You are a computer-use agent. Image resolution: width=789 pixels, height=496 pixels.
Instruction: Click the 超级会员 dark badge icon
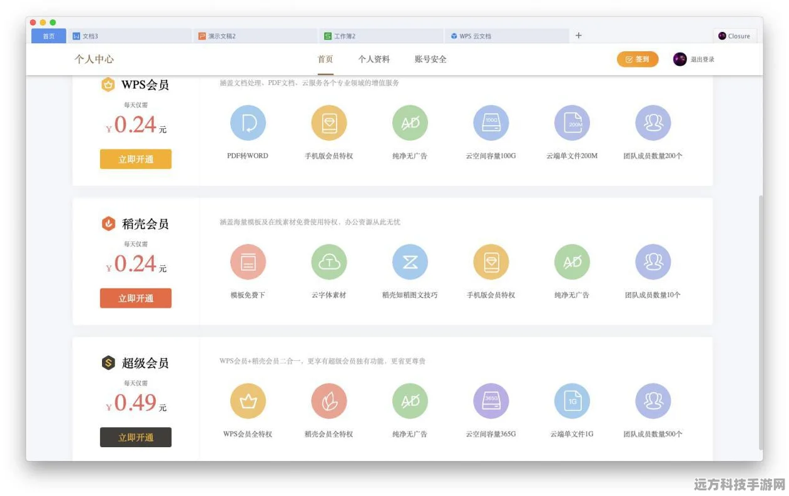click(108, 363)
